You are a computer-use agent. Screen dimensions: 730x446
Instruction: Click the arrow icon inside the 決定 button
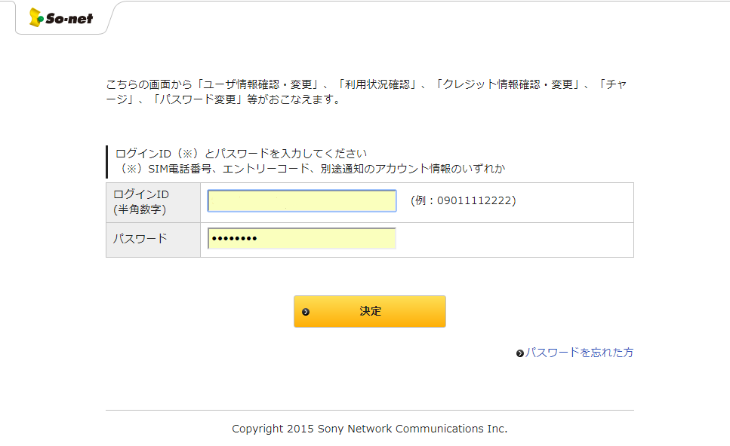(x=306, y=312)
